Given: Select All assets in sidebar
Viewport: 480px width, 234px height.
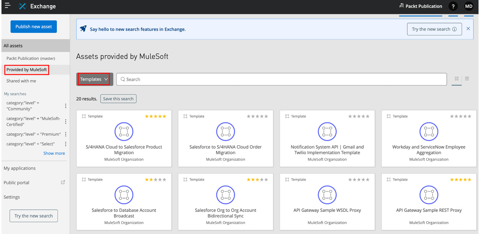Looking at the screenshot, I should 35,46.
